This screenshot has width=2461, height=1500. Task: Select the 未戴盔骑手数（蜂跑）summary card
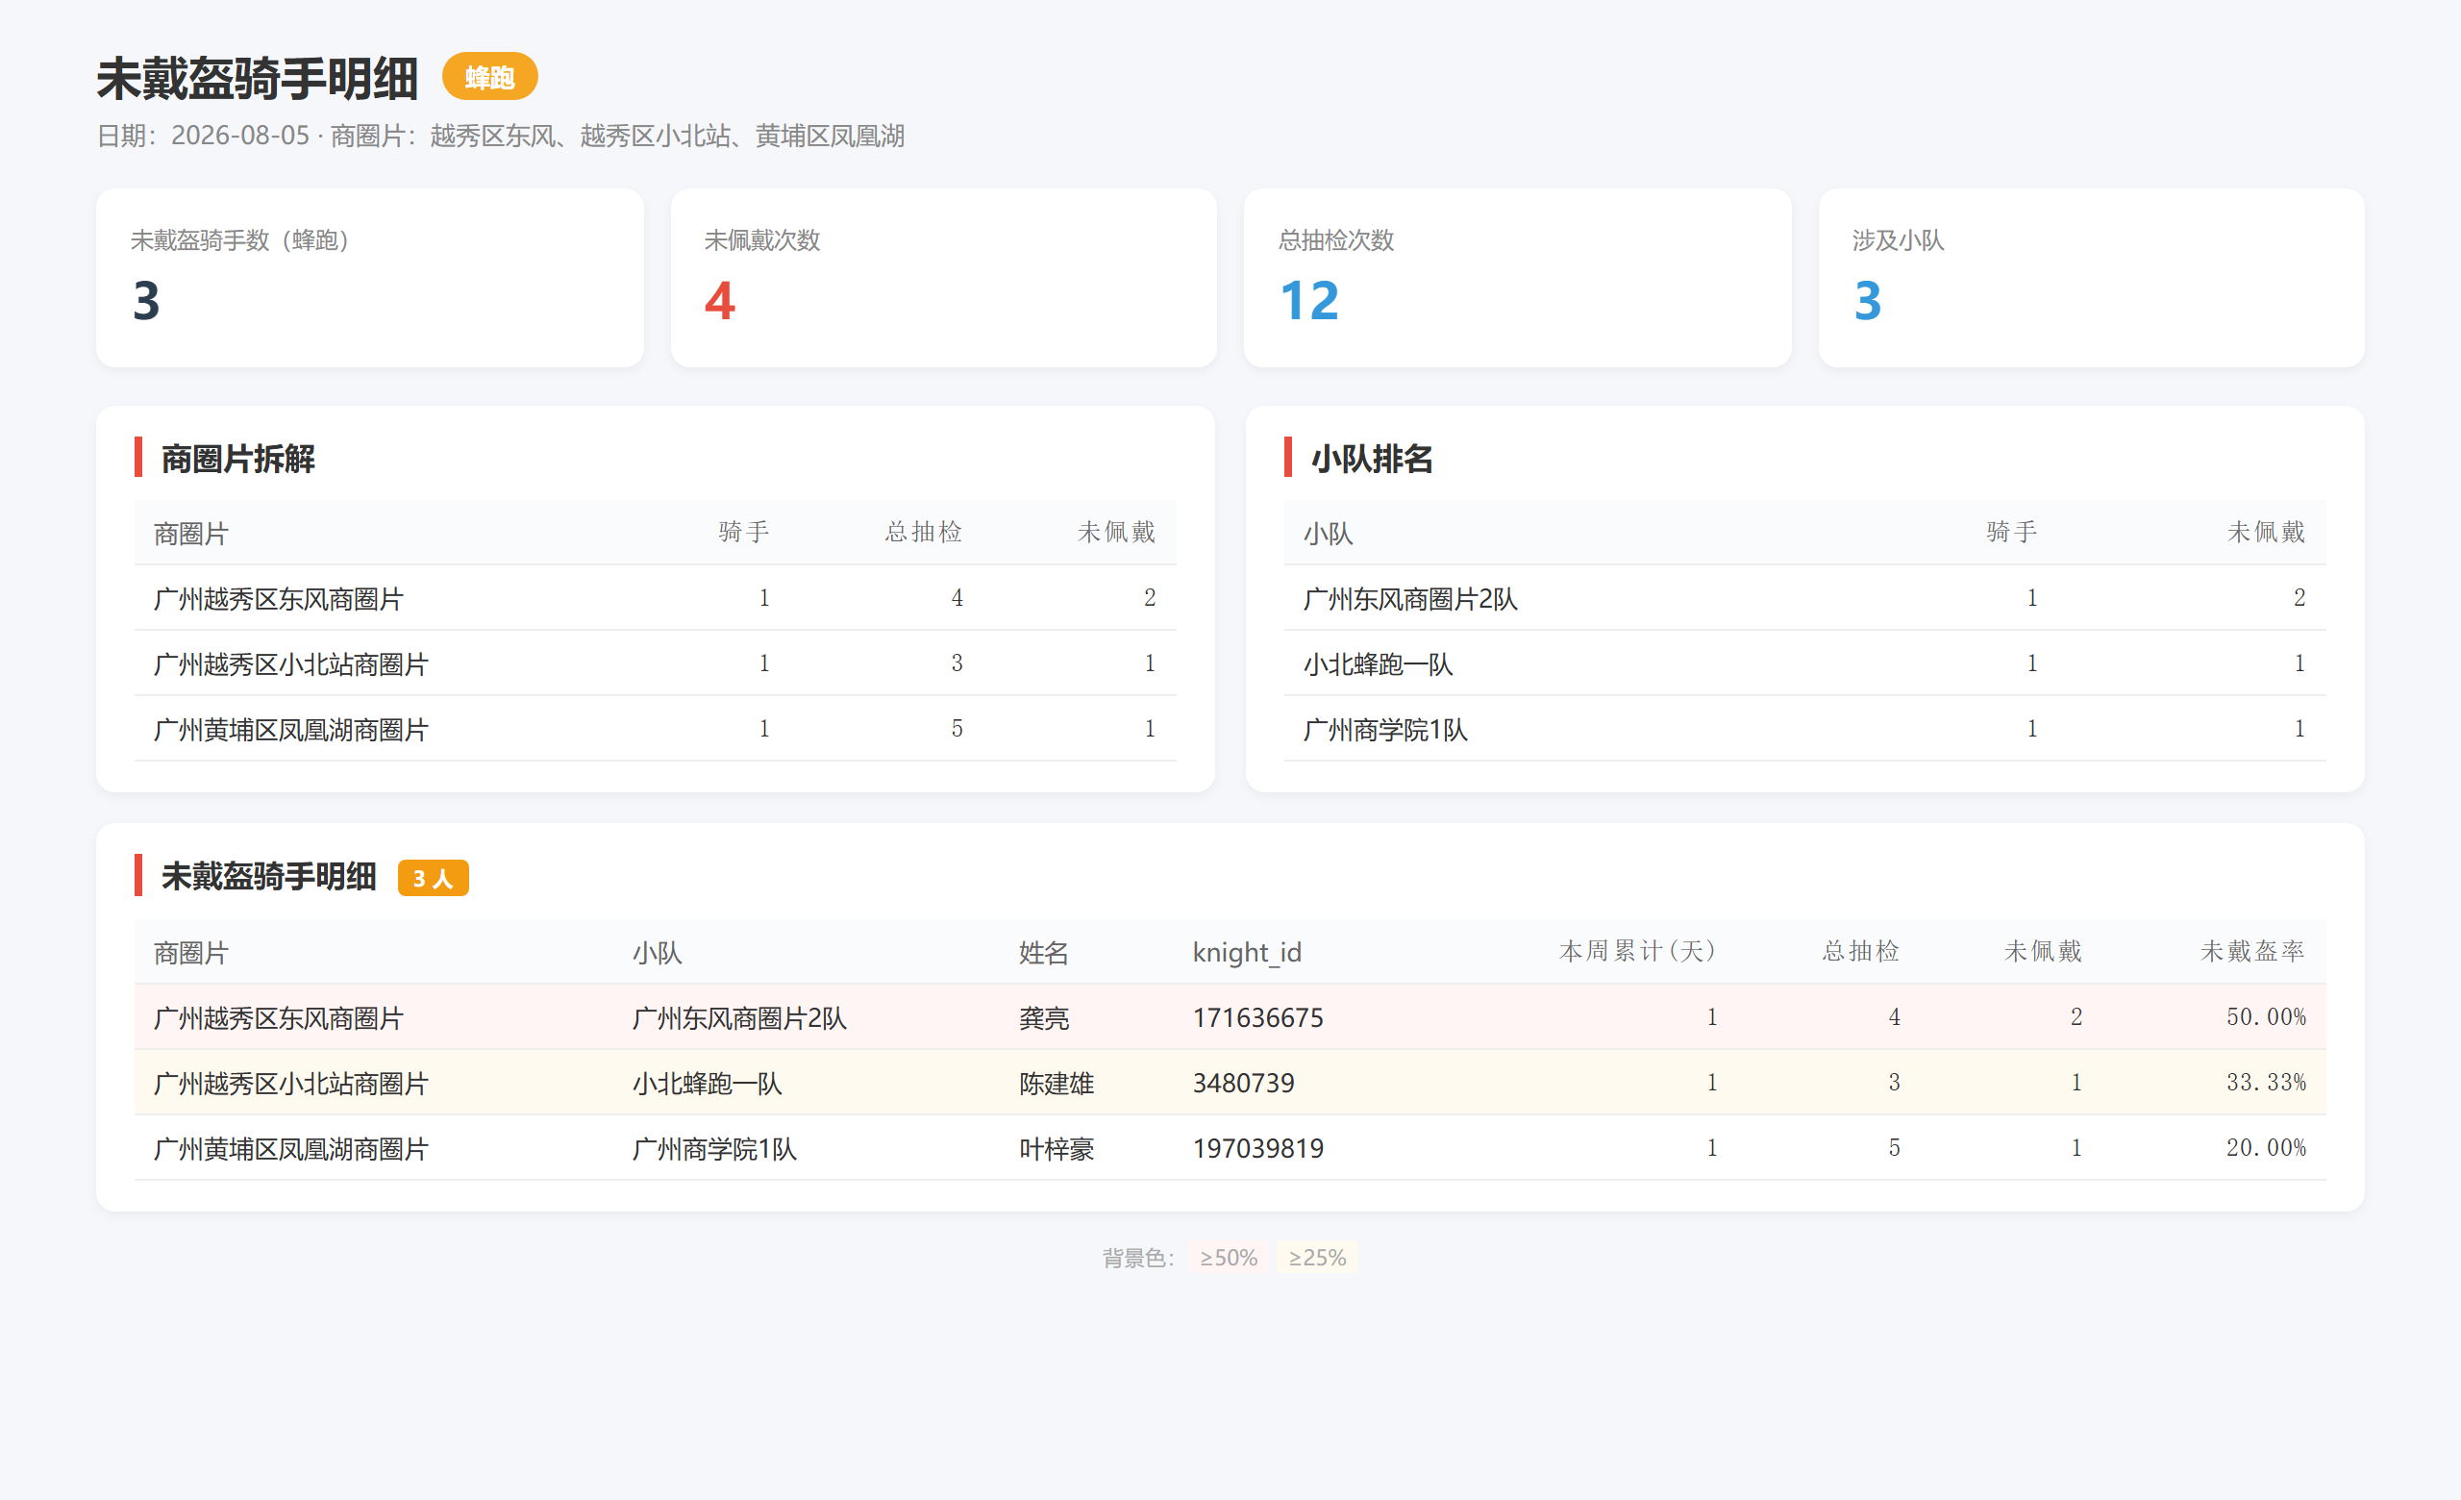(x=369, y=278)
